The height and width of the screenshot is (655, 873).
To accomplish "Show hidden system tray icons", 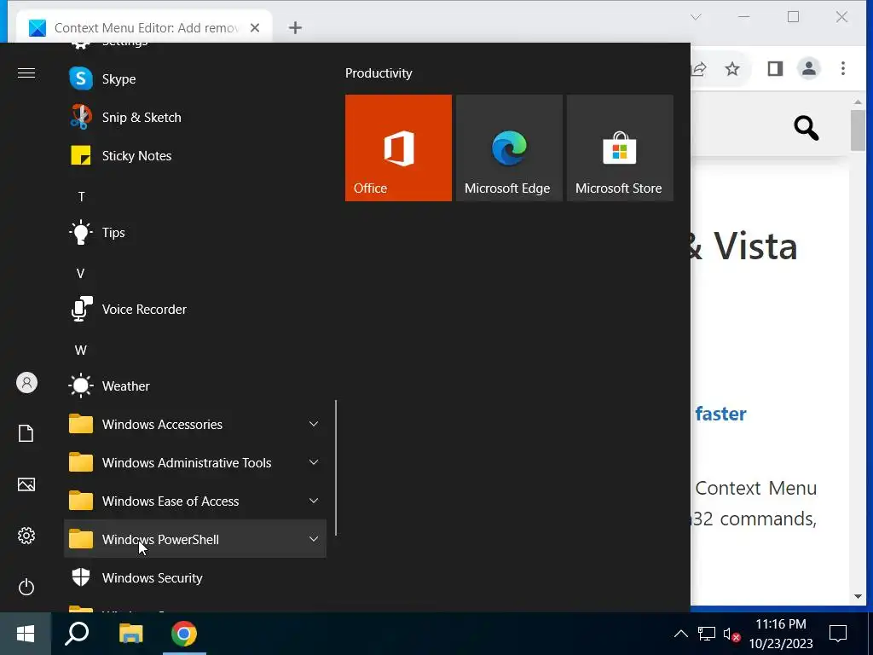I will coord(681,634).
